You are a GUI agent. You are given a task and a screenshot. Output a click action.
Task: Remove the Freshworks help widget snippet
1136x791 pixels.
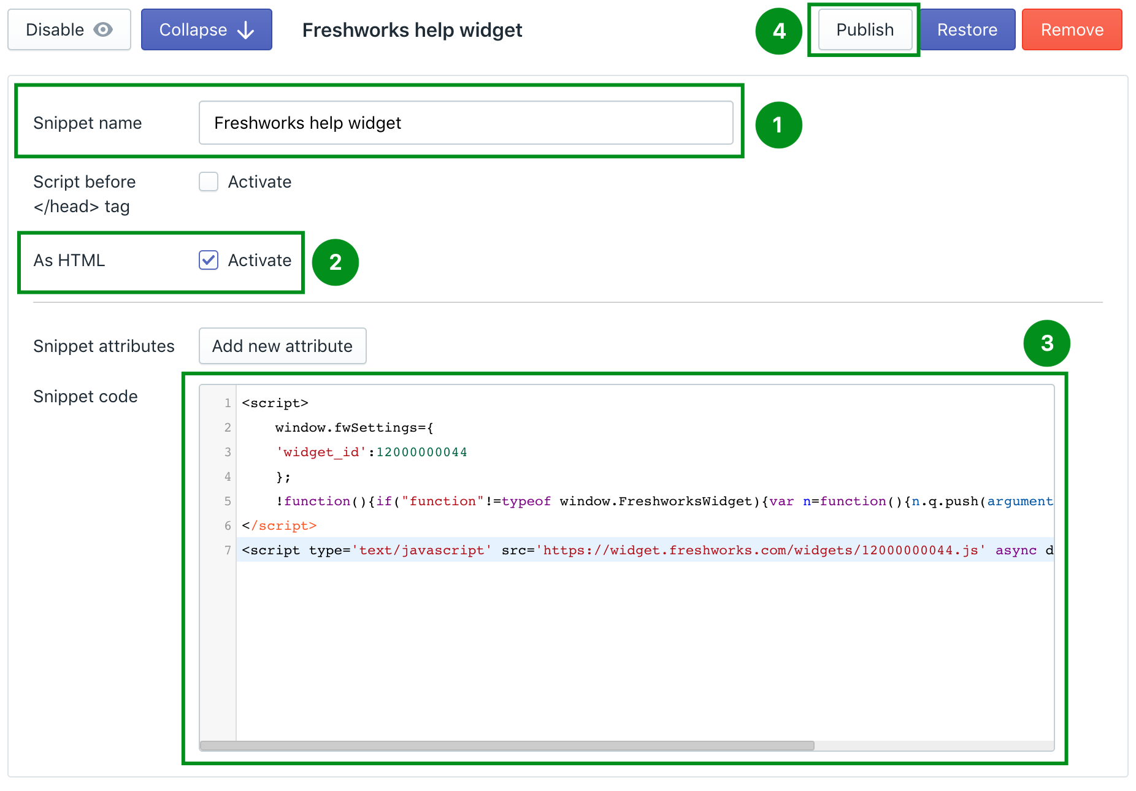1072,29
